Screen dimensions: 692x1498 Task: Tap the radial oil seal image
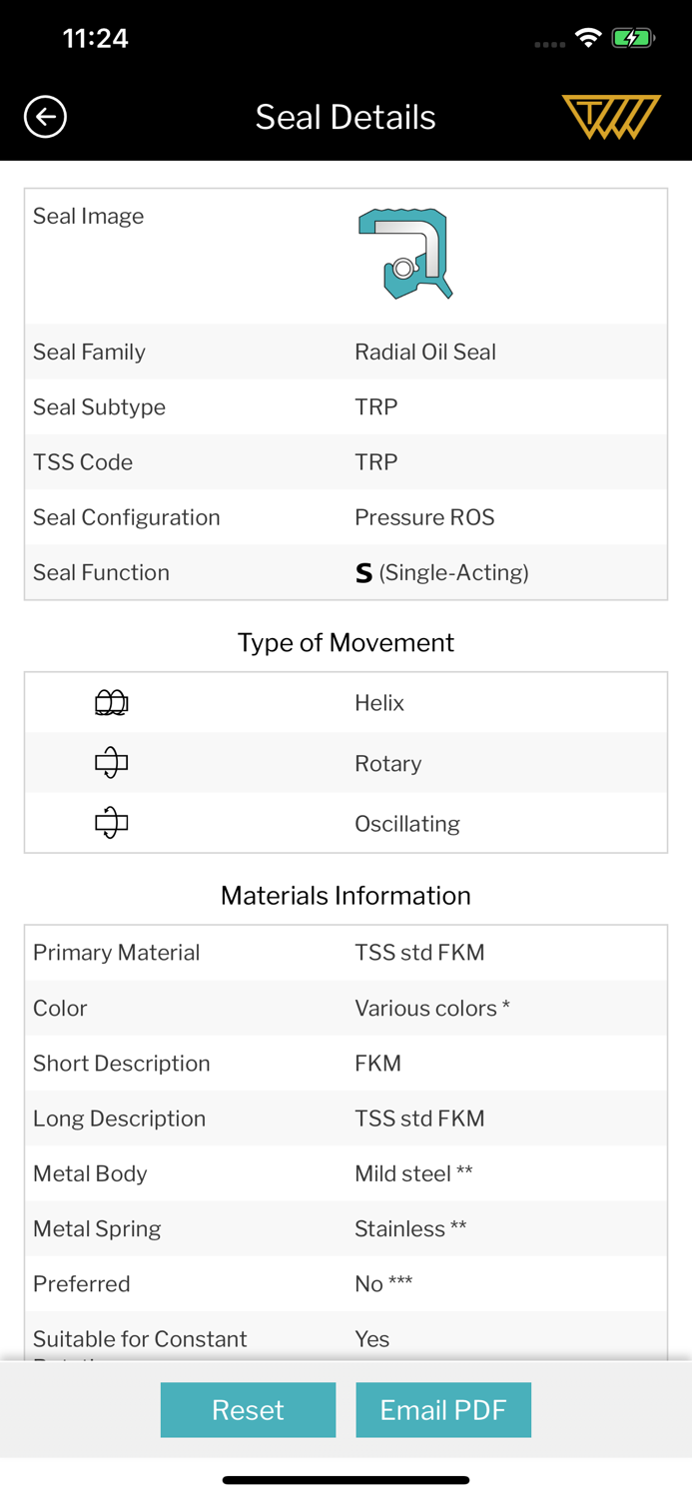click(405, 254)
